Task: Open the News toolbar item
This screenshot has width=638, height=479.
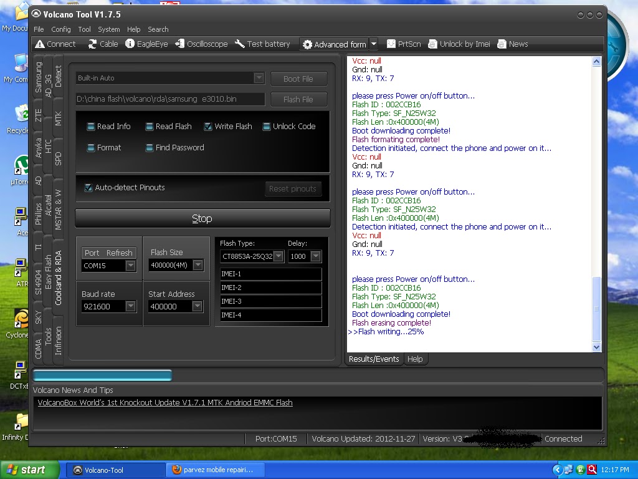Action: [513, 44]
